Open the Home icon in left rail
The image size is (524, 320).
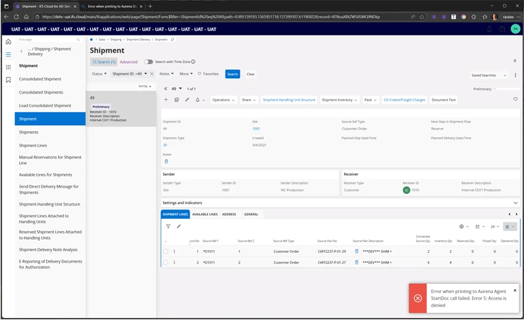pyautogui.click(x=8, y=41)
